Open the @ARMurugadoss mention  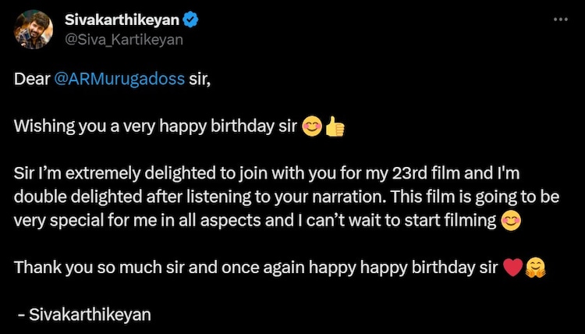click(119, 79)
